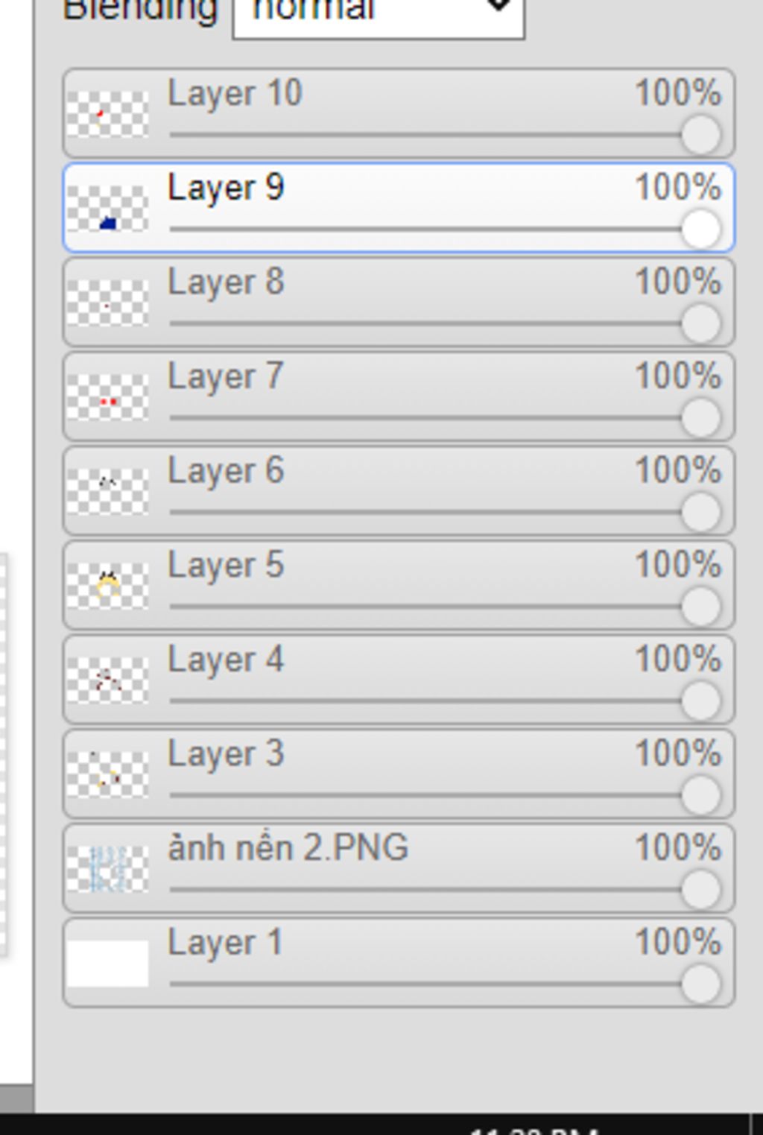763x1135 pixels.
Task: Select the Layer 7 name label
Action: tap(226, 376)
